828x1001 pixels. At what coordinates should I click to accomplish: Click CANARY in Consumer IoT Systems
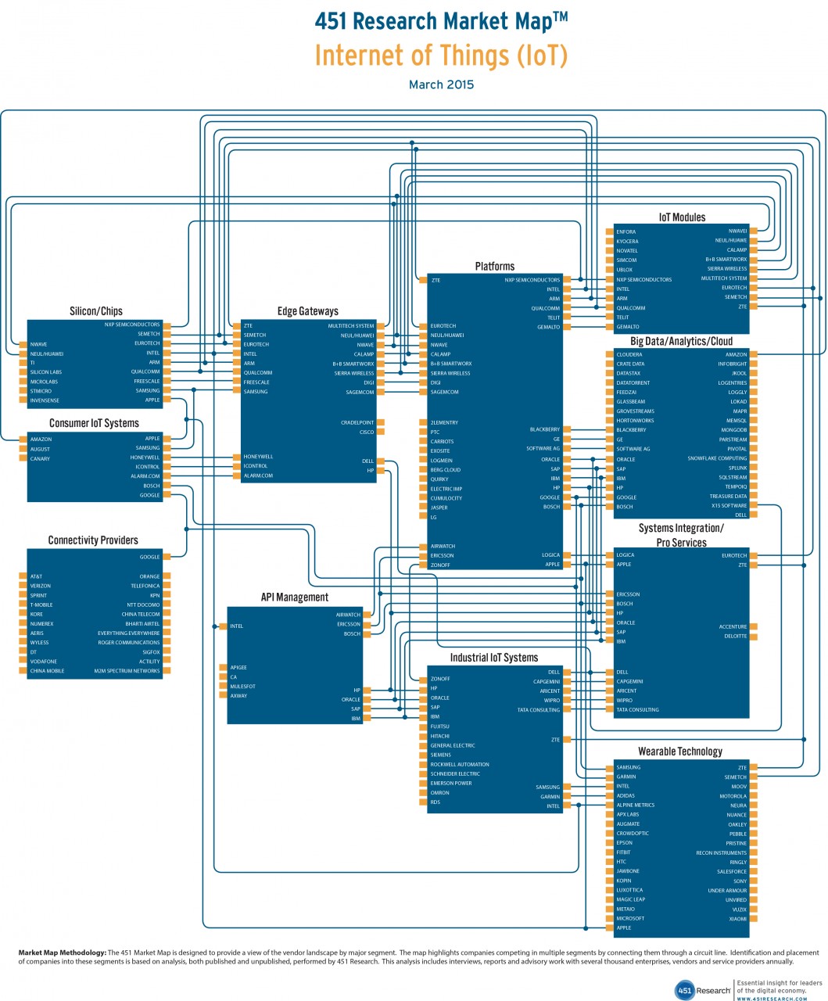tap(39, 458)
